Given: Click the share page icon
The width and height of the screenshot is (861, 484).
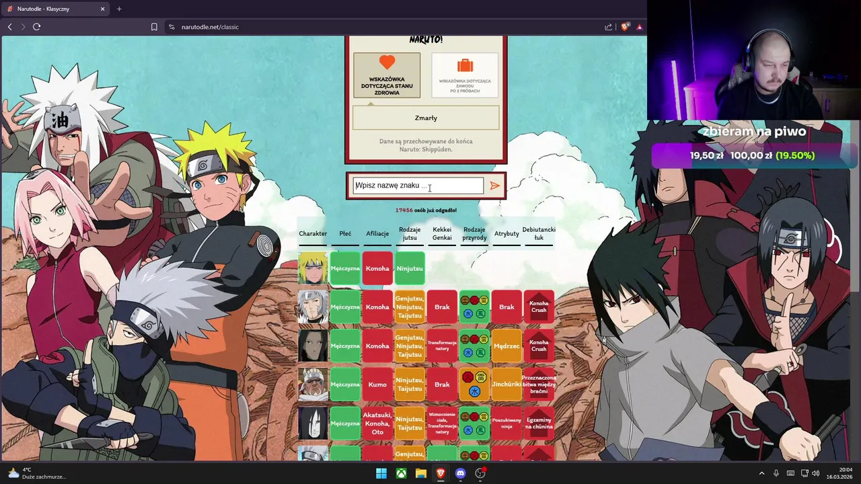Looking at the screenshot, I should click(x=608, y=27).
